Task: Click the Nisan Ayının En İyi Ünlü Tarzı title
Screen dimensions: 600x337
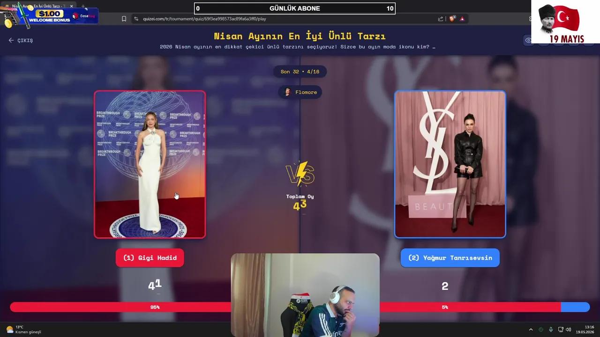Action: click(x=300, y=36)
